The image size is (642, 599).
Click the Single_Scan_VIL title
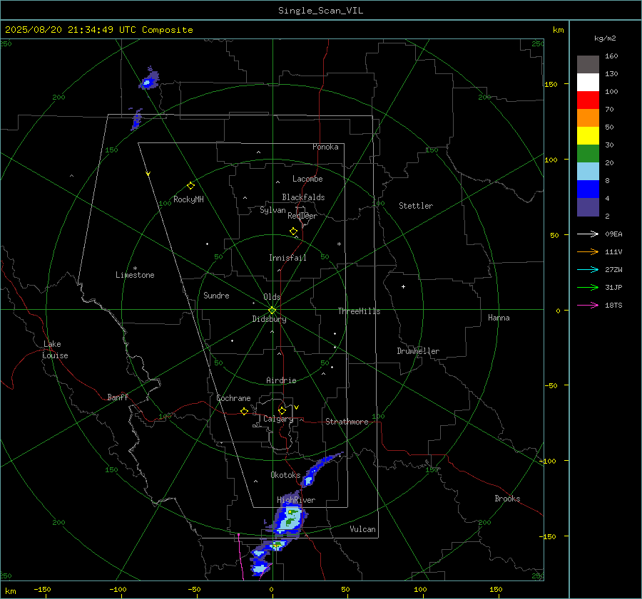(320, 11)
